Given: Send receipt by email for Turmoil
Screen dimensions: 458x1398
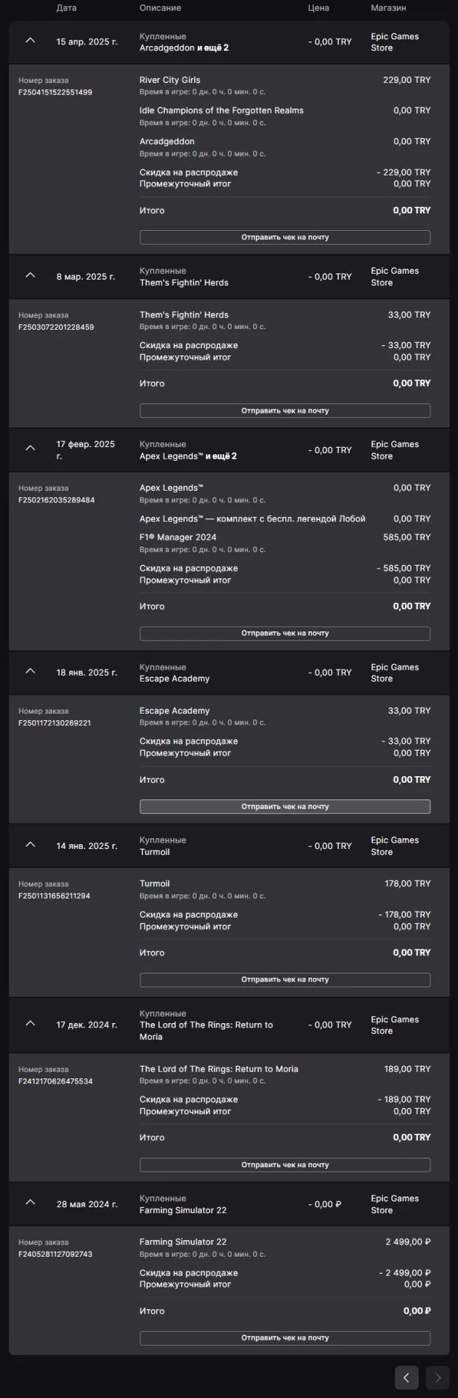Looking at the screenshot, I should pyautogui.click(x=285, y=980).
